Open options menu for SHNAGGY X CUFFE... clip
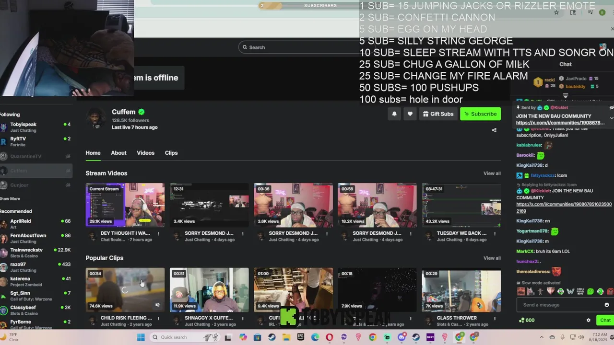Image resolution: width=614 pixels, height=345 pixels. [243, 318]
